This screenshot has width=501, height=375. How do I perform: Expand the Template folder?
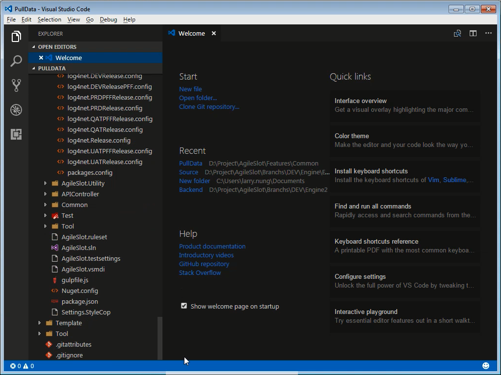point(39,323)
